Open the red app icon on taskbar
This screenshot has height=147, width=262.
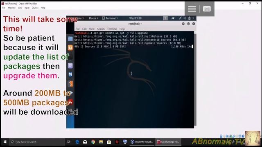click(x=117, y=142)
